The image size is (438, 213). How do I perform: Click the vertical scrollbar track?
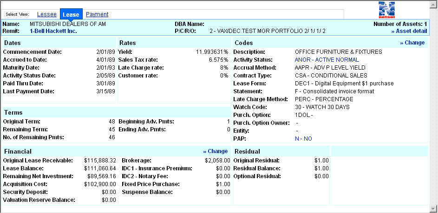433,106
